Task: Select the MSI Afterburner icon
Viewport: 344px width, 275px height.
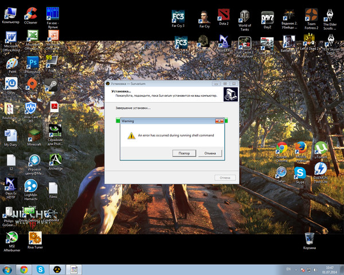Action: 12,242
